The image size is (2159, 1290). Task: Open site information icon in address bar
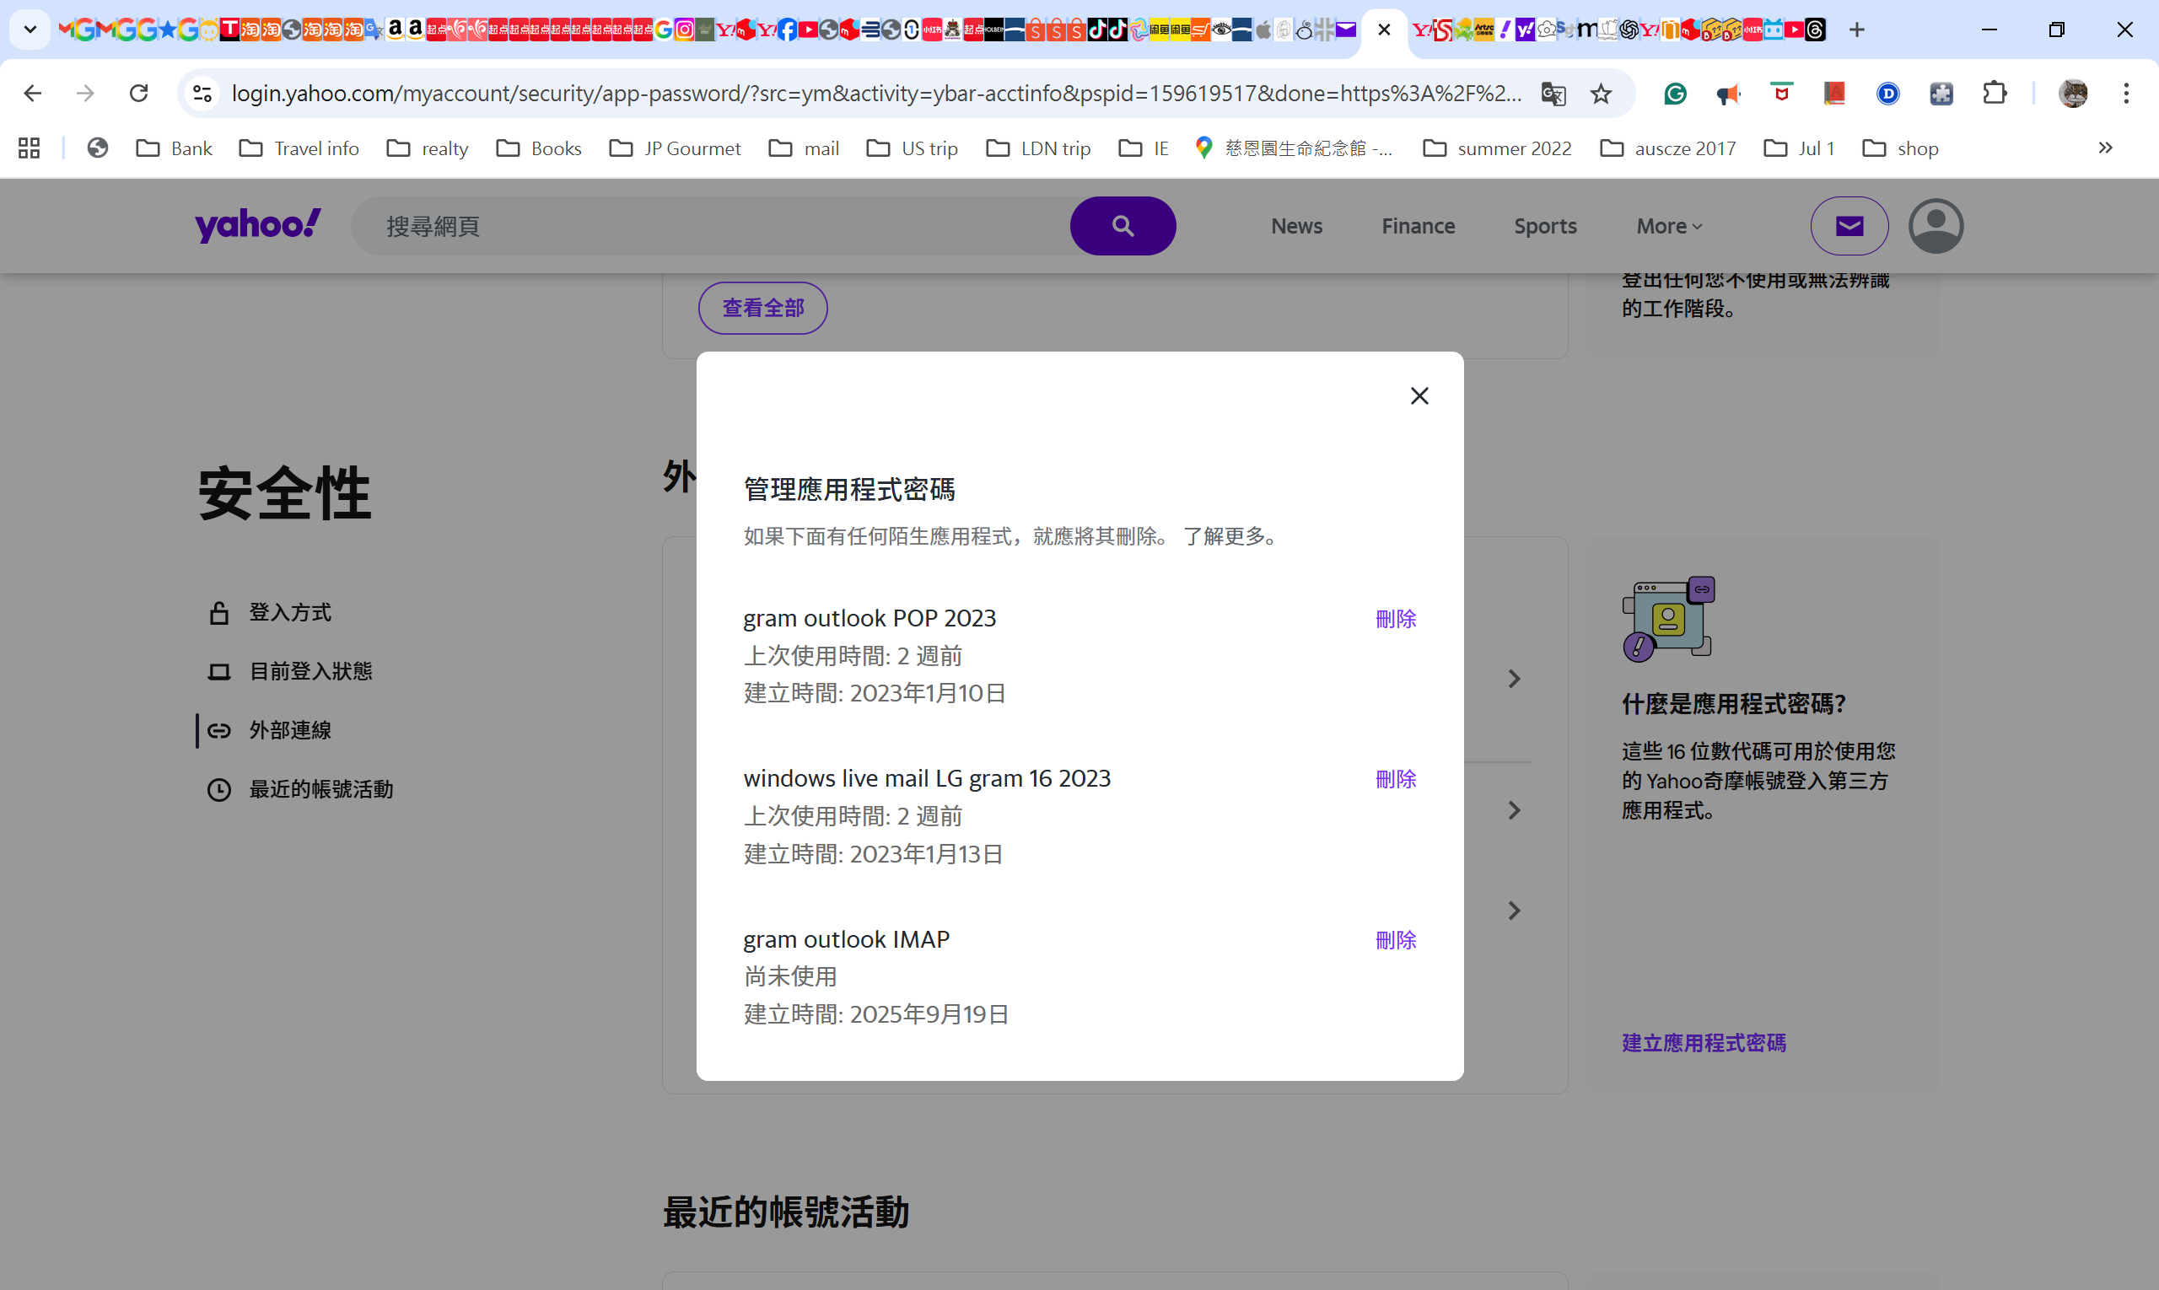[x=202, y=94]
